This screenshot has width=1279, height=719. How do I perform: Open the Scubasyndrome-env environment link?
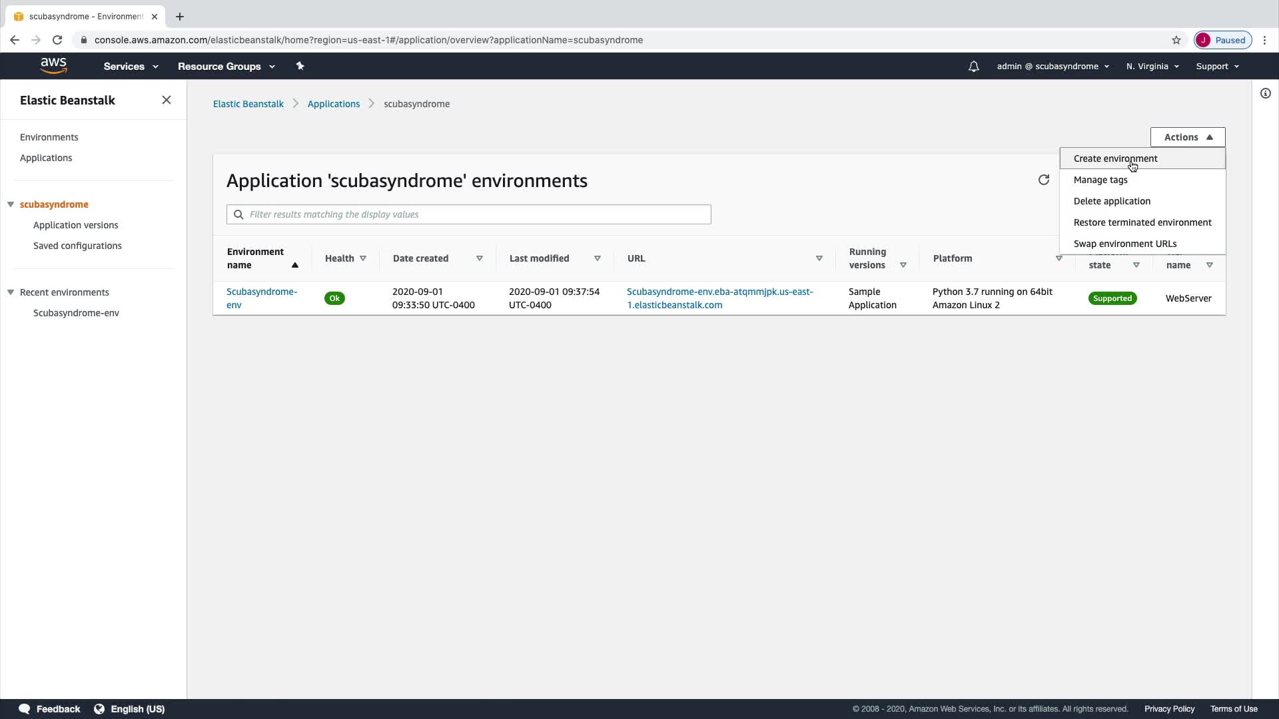(x=261, y=298)
